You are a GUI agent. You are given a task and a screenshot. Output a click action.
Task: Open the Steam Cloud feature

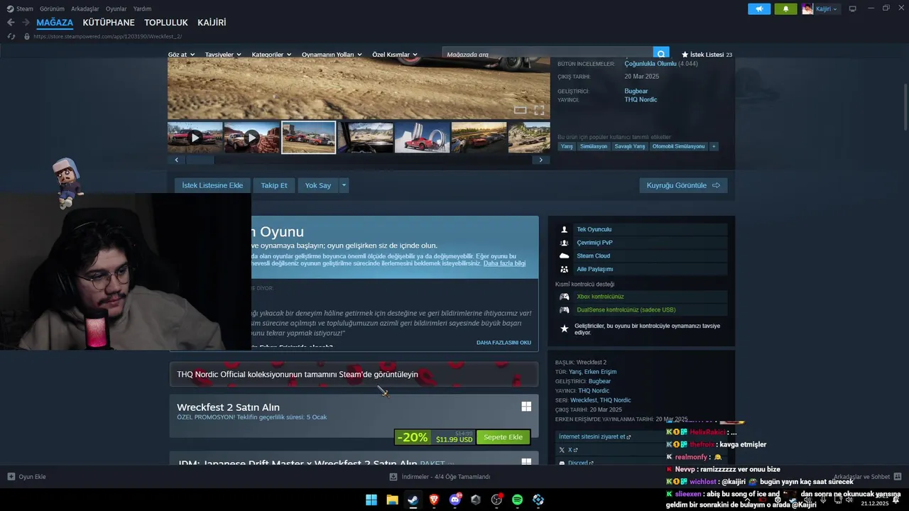(642, 255)
